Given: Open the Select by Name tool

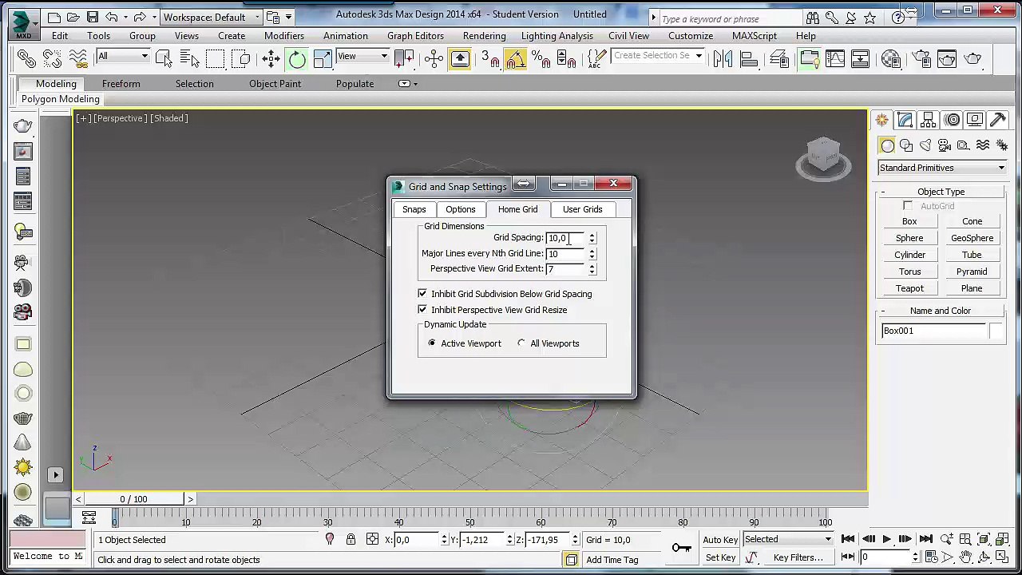Looking at the screenshot, I should (189, 58).
